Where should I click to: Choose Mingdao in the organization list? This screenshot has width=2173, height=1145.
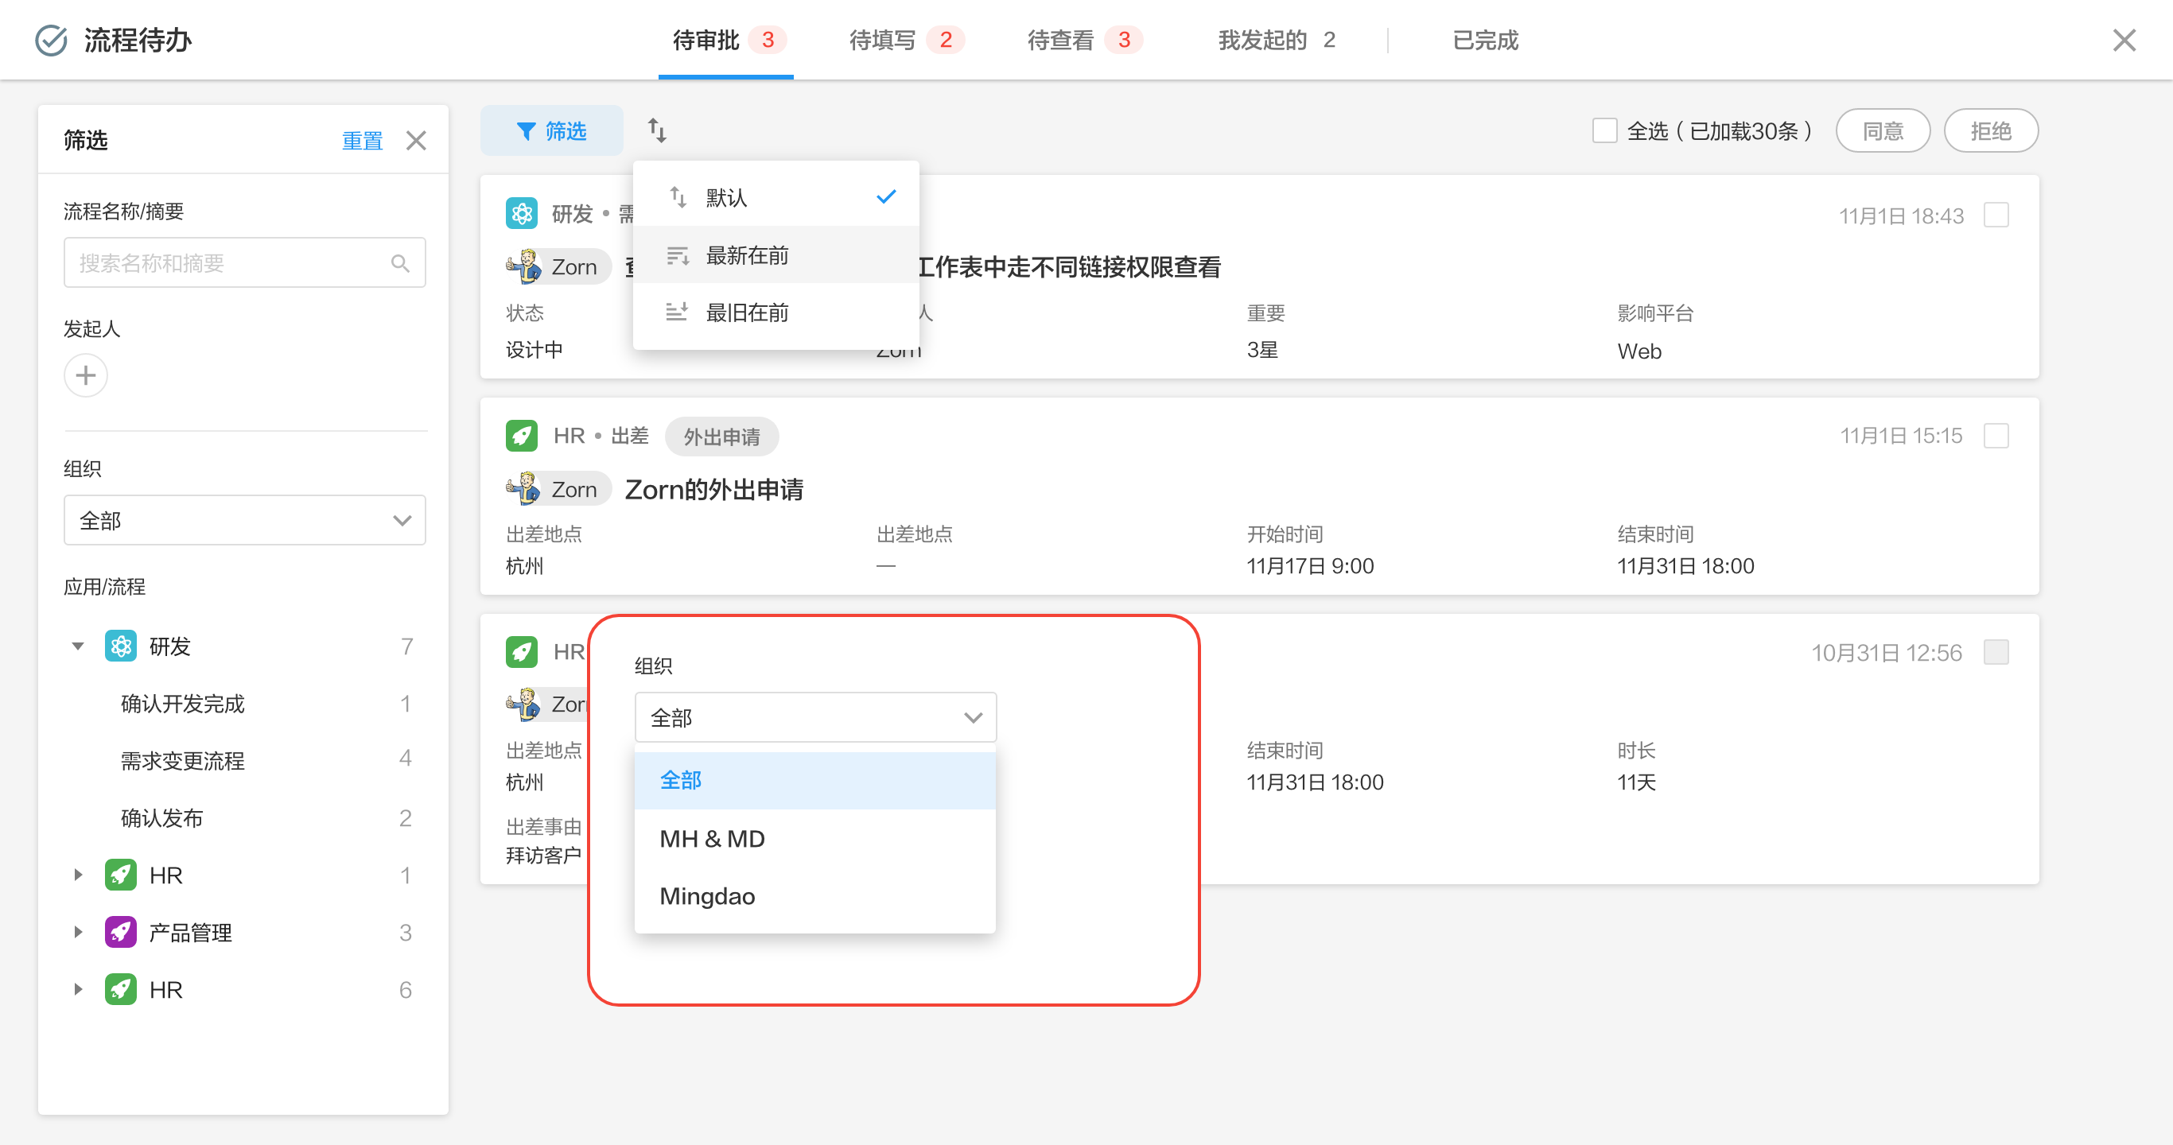pyautogui.click(x=707, y=895)
